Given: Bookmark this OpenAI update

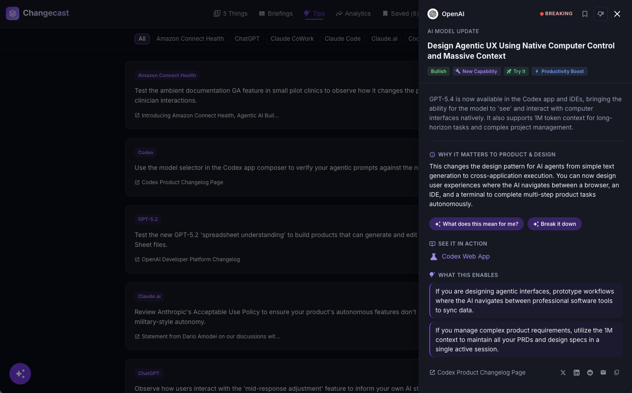Looking at the screenshot, I should tap(585, 14).
